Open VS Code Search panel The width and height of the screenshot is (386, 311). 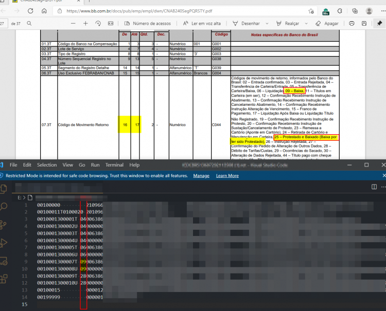pos(4,206)
